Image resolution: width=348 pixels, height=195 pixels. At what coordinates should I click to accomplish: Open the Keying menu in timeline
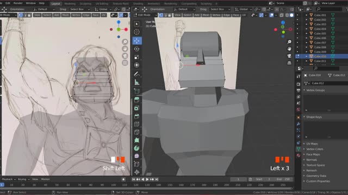coord(23,179)
